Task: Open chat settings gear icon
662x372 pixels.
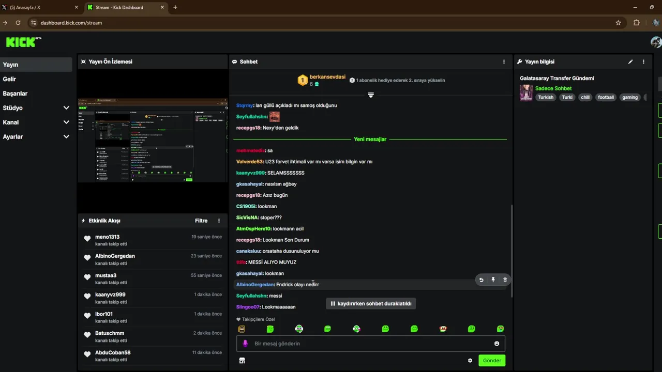Action: pos(470,361)
